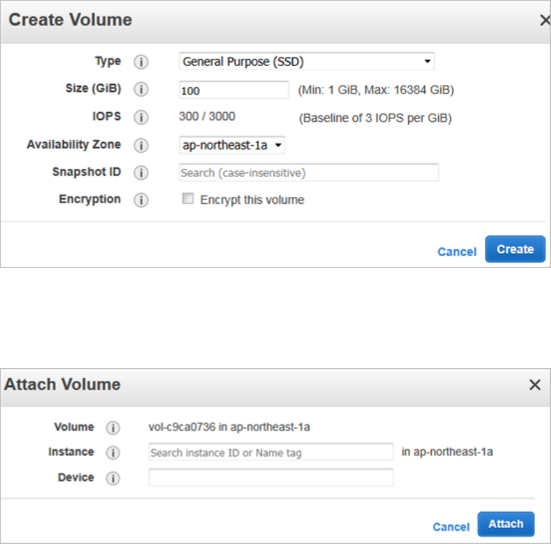Click the info icon beside Size (GiB)
The height and width of the screenshot is (544, 551).
141,90
